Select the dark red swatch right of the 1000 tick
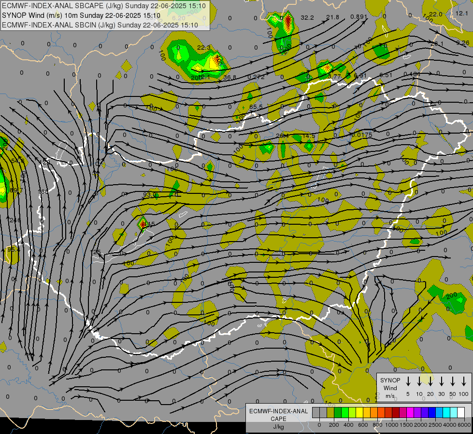The width and height of the screenshot is (473, 434). tap(396, 412)
